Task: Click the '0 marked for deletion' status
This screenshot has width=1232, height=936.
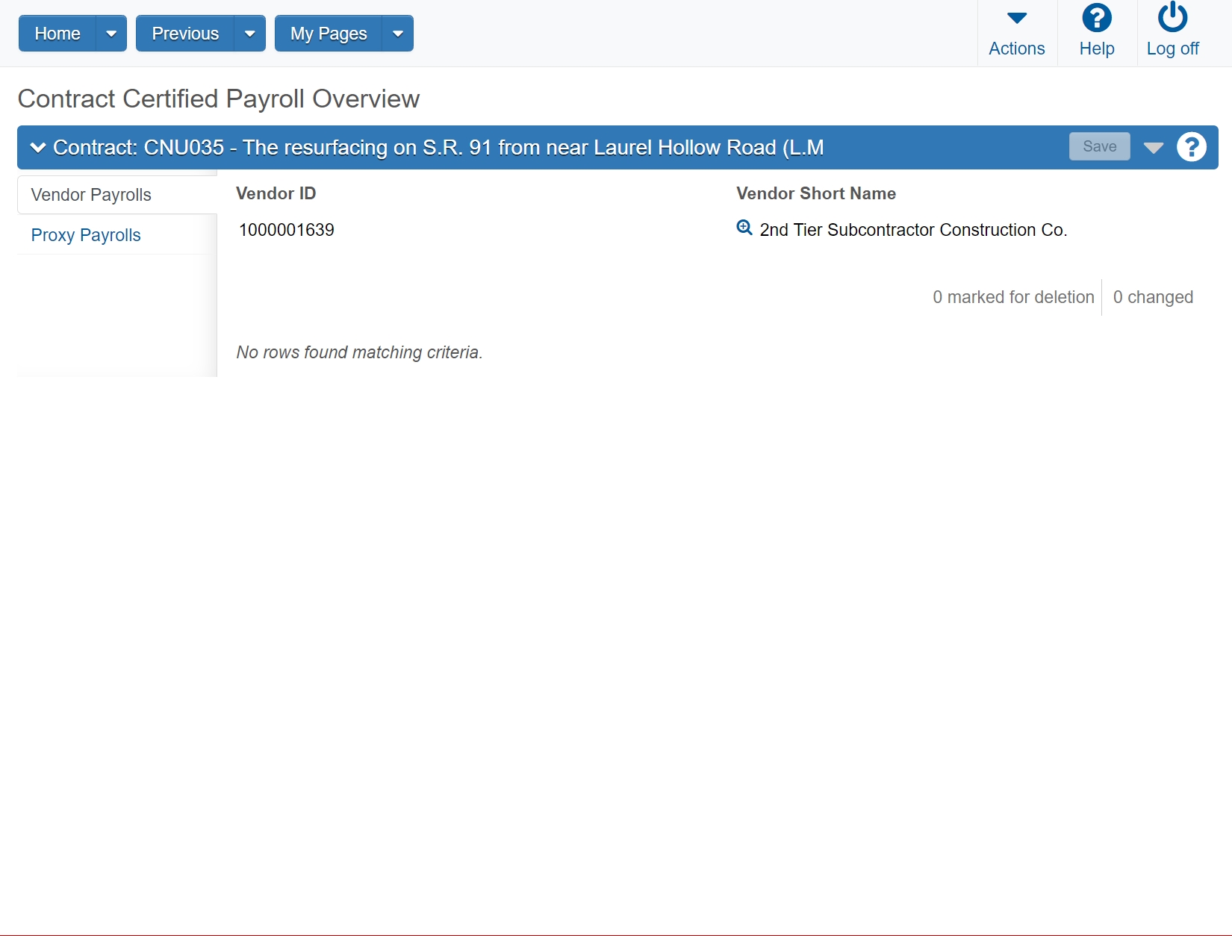Action: point(1013,297)
